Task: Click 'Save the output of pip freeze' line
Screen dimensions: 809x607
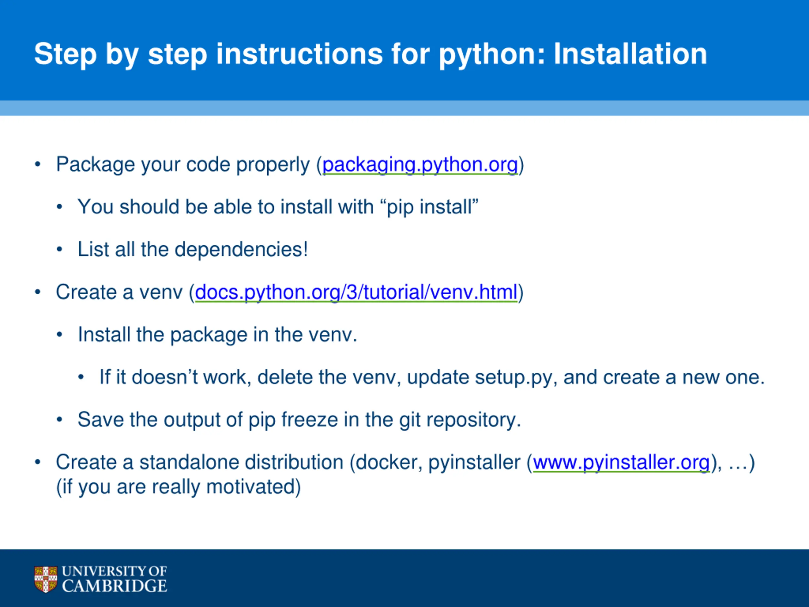Action: click(299, 420)
